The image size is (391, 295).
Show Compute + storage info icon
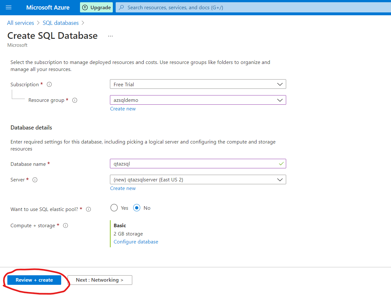[x=65, y=225]
